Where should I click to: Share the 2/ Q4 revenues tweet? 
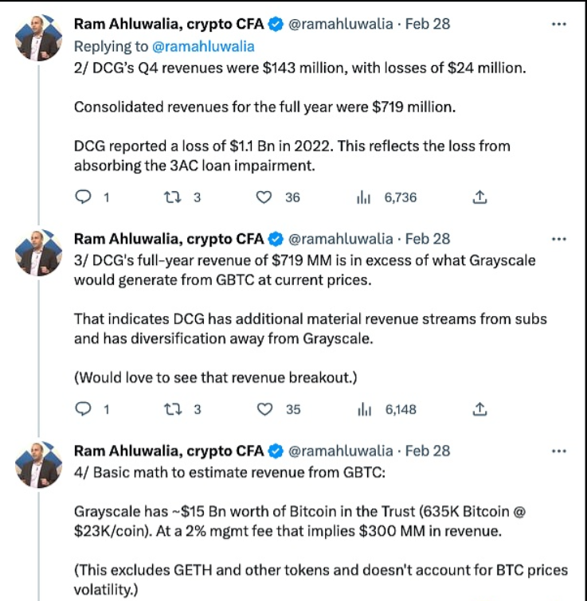479,197
